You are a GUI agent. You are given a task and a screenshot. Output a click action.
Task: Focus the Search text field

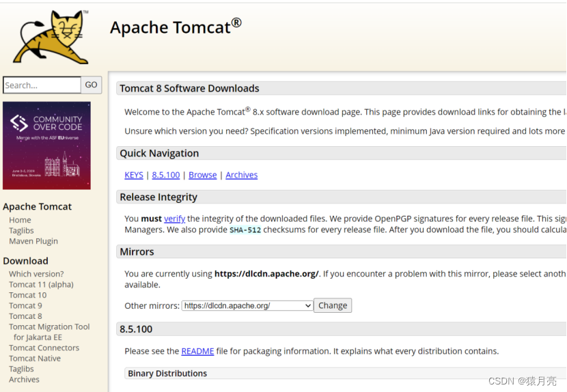(42, 85)
